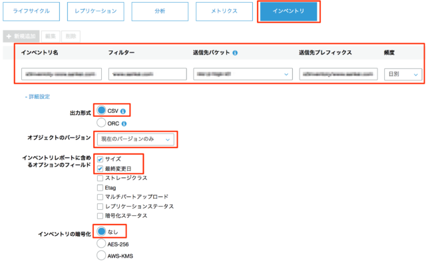Open the オブジェクトのバージョン dropdown
The height and width of the screenshot is (263, 426).
(x=136, y=139)
